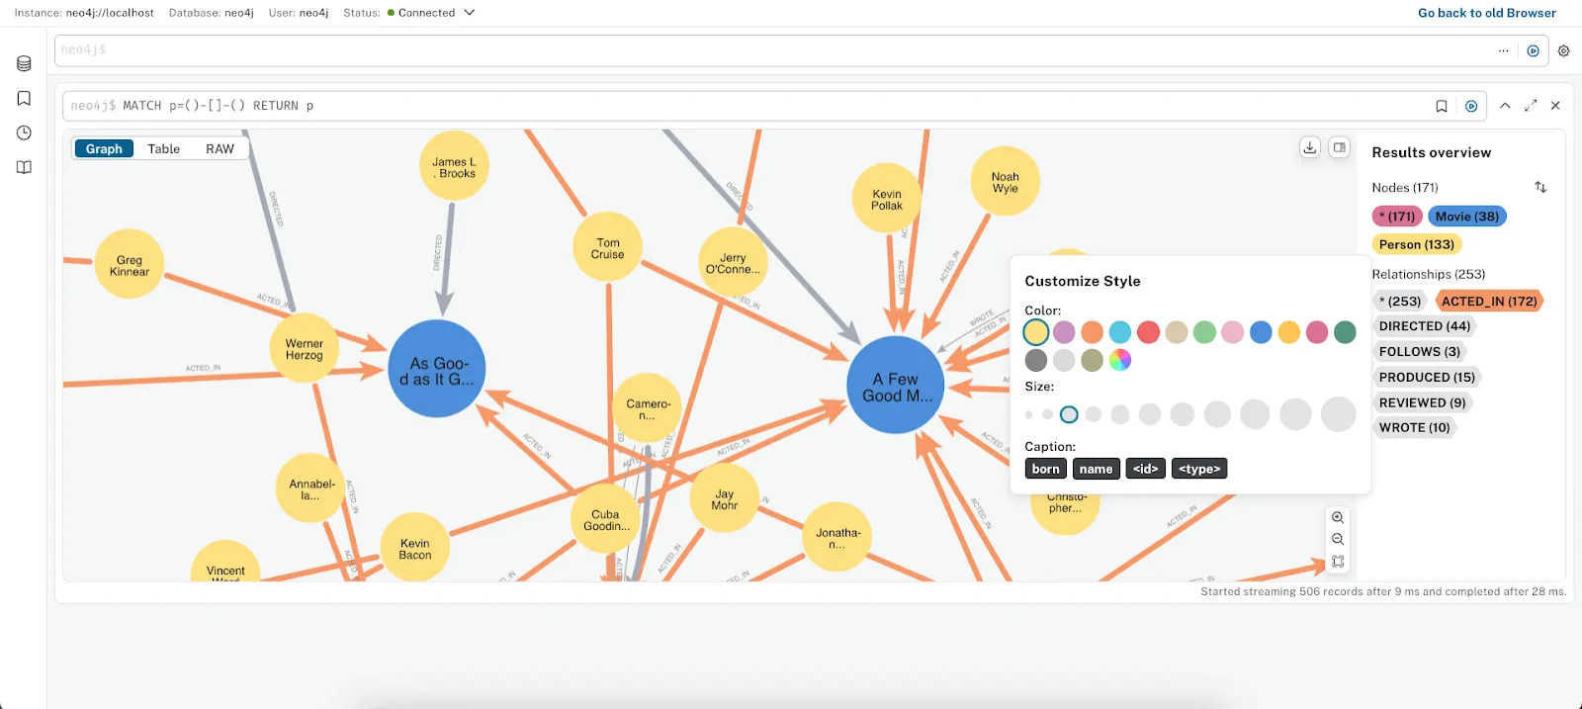Screen dimensions: 1582x709
Task: Select the Kevin Pollak person node
Action: (887, 199)
